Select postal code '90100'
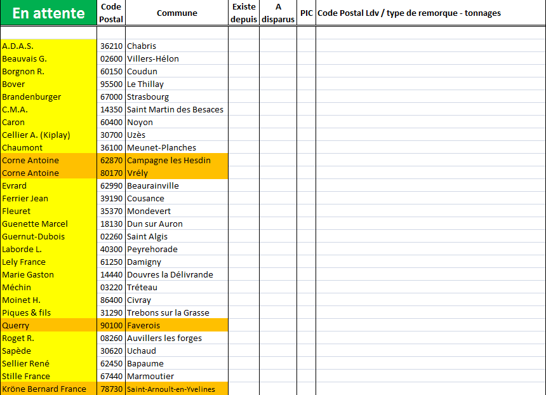The width and height of the screenshot is (546, 395). point(111,326)
